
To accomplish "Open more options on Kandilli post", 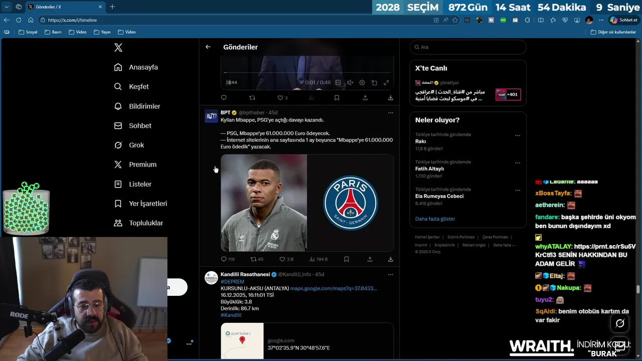I will pos(390,275).
